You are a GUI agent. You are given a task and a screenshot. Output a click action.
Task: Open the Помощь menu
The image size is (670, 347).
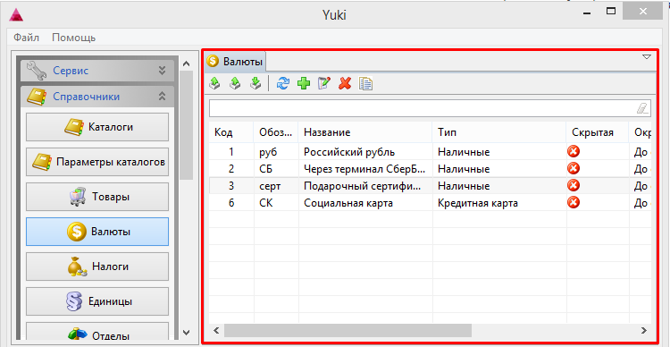pos(74,38)
